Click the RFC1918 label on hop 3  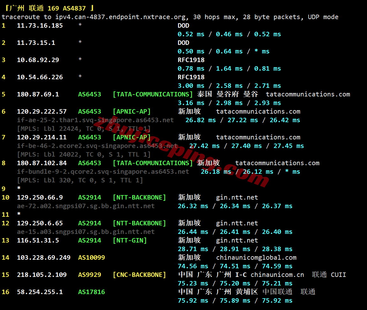[191, 60]
